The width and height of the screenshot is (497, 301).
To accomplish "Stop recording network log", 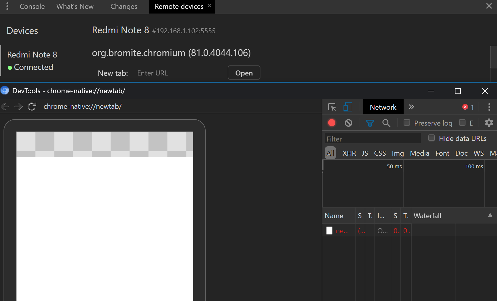I will click(332, 123).
